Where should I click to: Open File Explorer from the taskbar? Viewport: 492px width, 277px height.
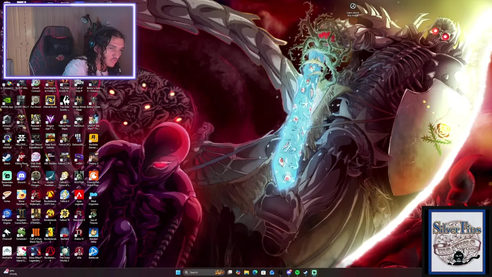click(246, 272)
